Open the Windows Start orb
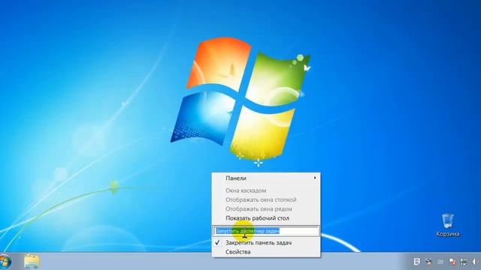 (x=5, y=262)
